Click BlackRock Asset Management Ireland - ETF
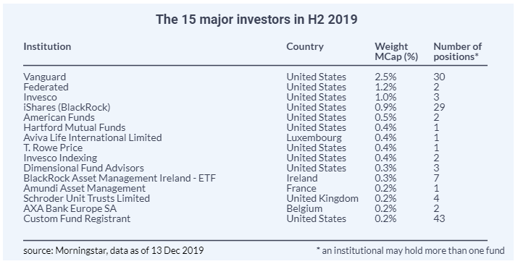Image resolution: width=518 pixels, height=264 pixels. pos(120,178)
